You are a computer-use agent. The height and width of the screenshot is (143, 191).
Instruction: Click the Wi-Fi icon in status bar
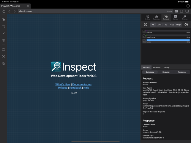pyautogui.click(x=179, y=2)
